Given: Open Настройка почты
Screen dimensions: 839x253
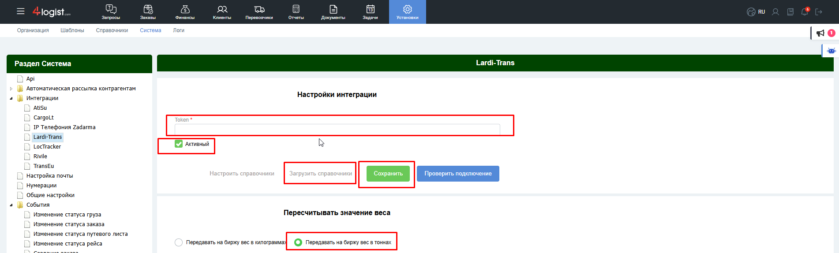Looking at the screenshot, I should pyautogui.click(x=50, y=176).
